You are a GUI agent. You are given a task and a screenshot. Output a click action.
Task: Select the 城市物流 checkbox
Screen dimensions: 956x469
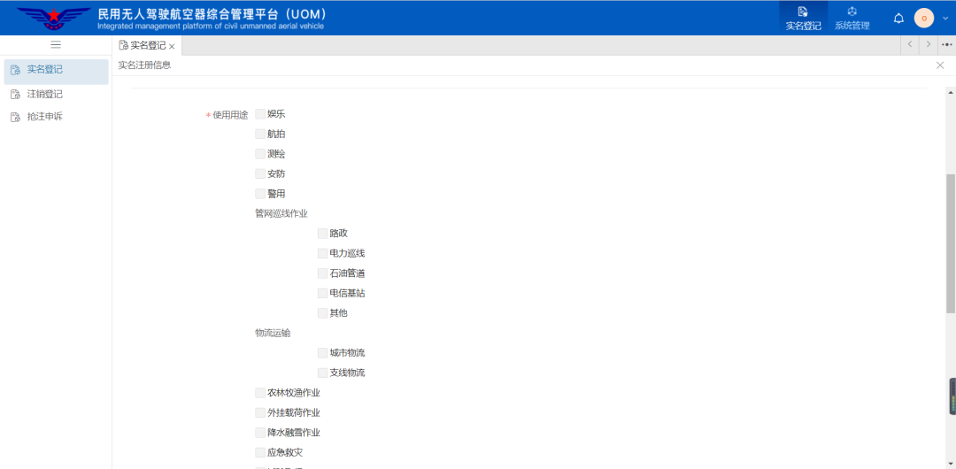click(323, 353)
